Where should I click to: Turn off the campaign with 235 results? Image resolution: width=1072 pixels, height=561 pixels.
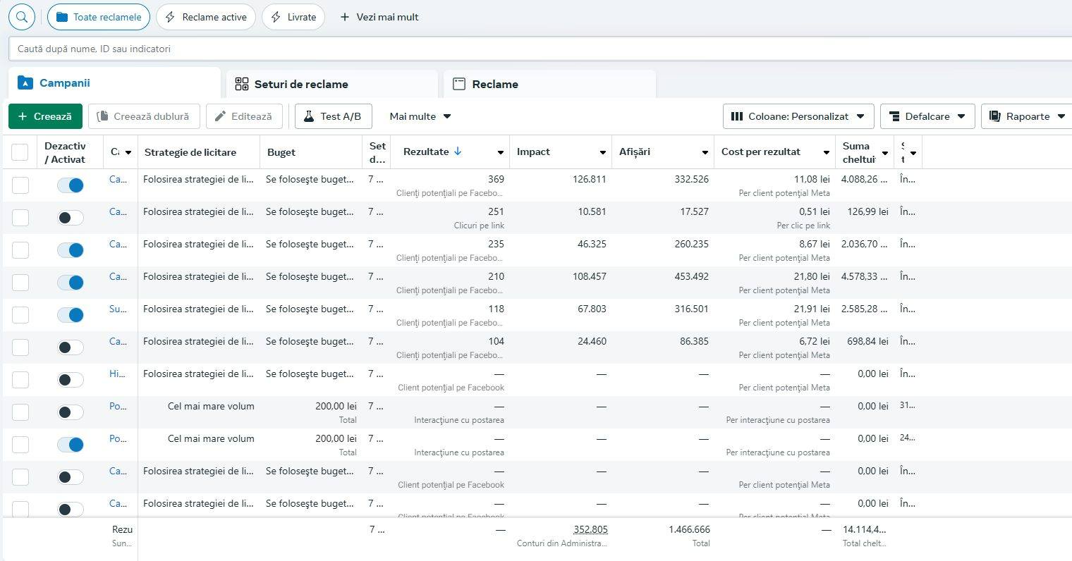pos(71,250)
